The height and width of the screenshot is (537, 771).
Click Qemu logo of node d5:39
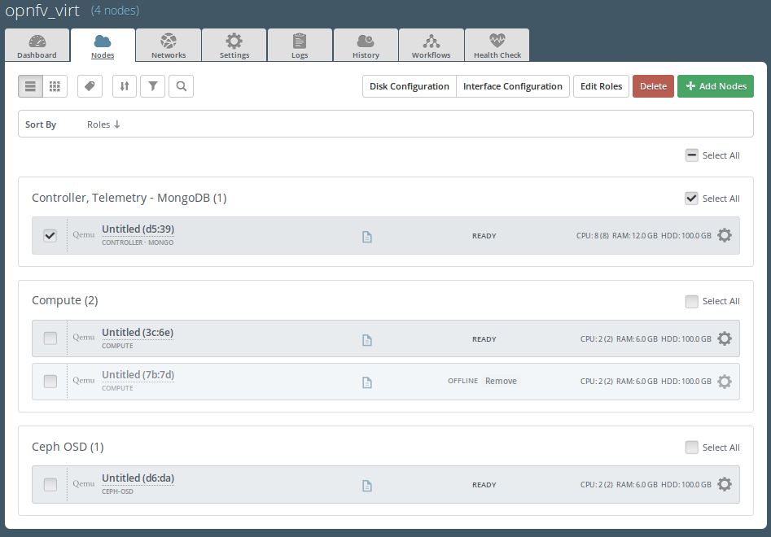(84, 235)
